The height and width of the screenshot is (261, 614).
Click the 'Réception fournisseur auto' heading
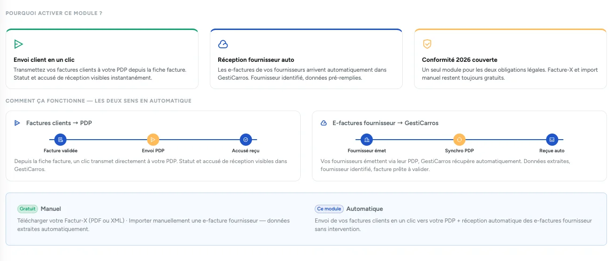click(256, 60)
